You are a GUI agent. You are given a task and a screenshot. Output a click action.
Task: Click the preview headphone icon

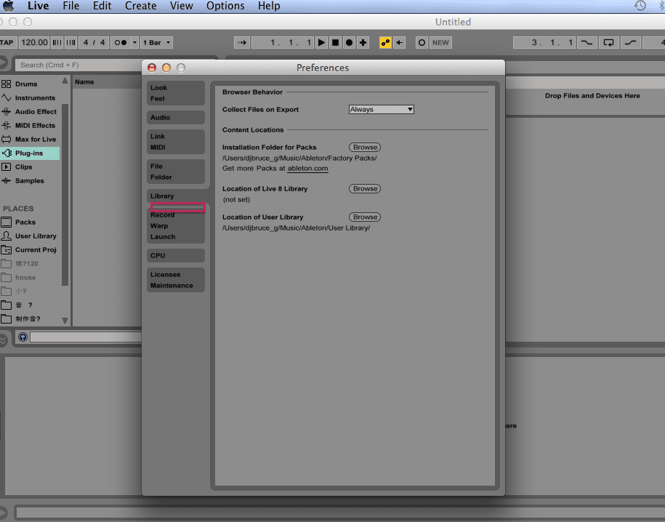[23, 337]
